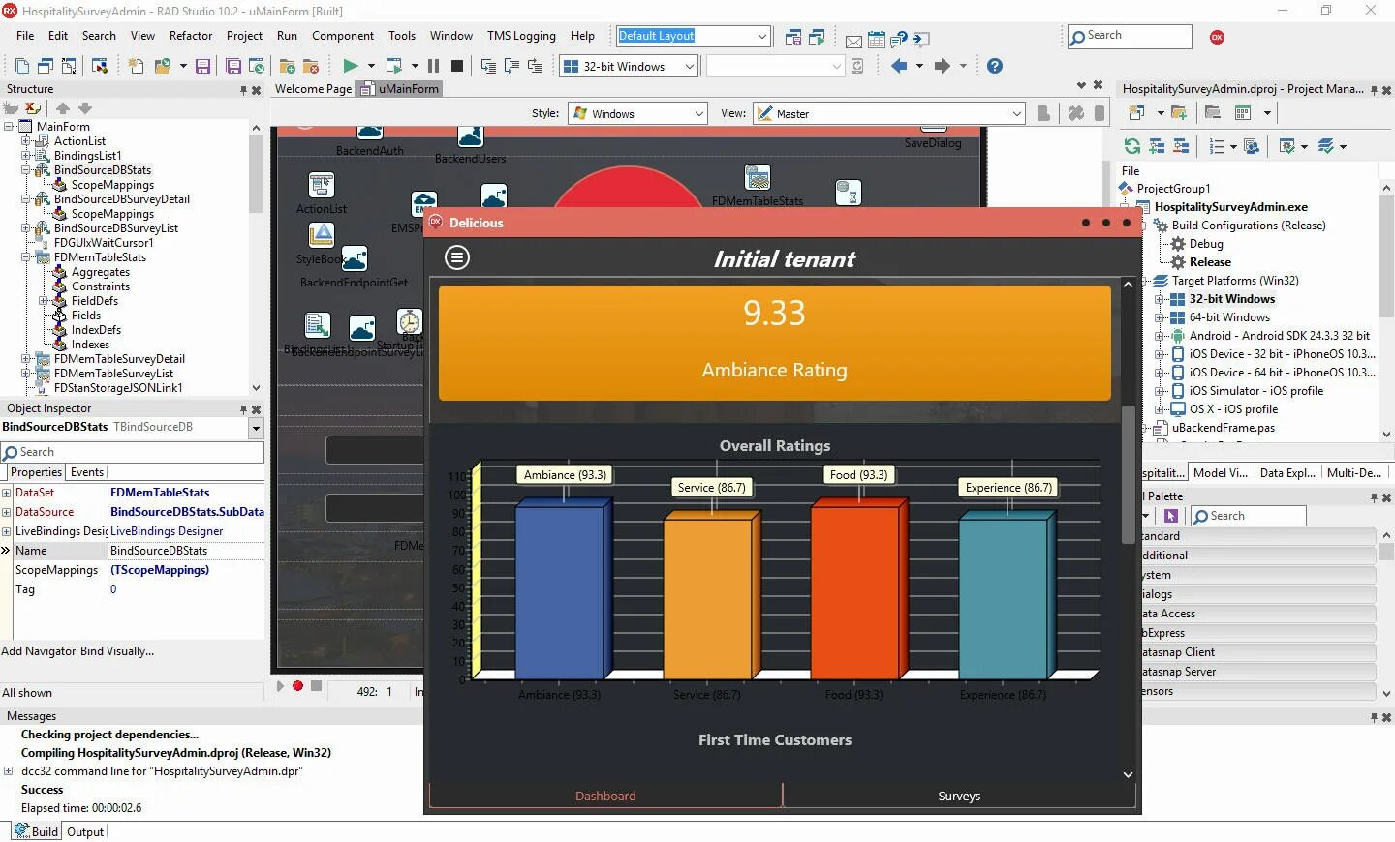Viewport: 1395px width, 842px height.
Task: Open the Style Windows dropdown
Action: point(698,113)
